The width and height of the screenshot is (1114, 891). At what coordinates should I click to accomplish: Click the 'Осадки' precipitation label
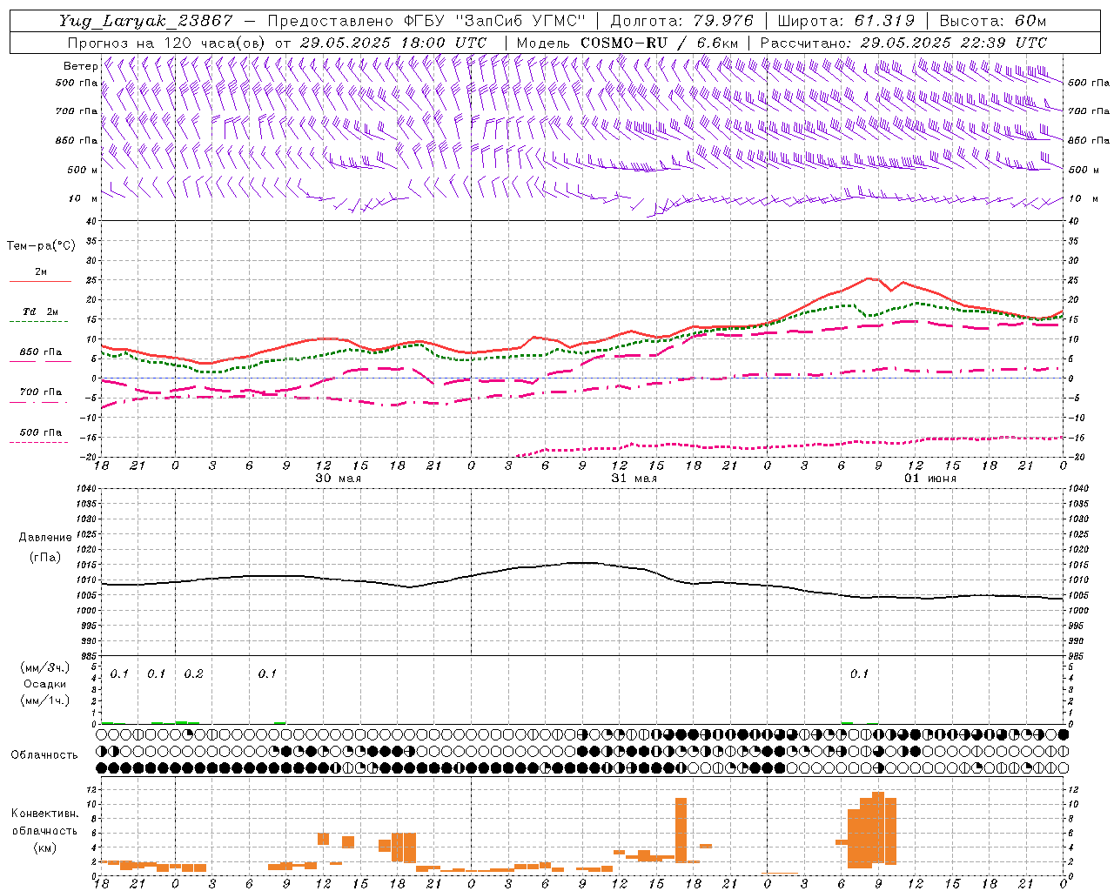click(x=45, y=684)
